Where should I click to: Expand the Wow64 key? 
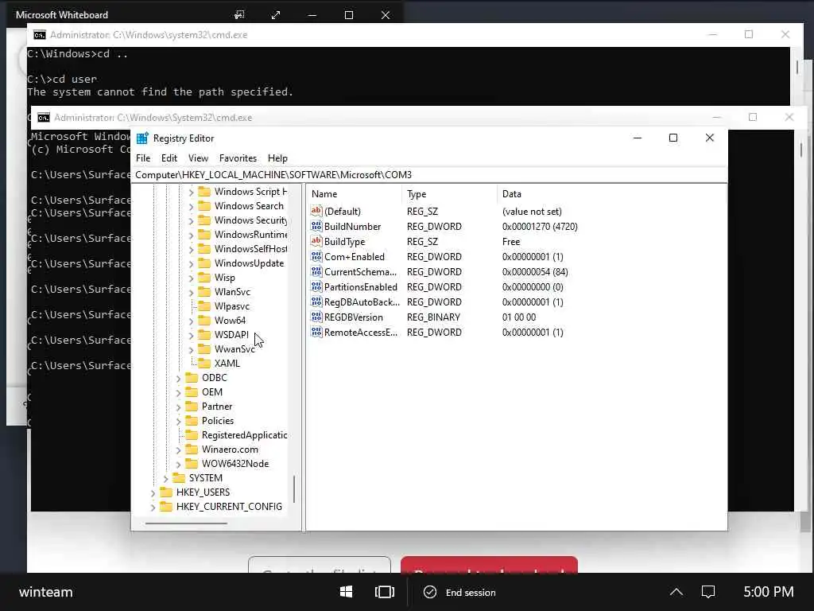(191, 321)
